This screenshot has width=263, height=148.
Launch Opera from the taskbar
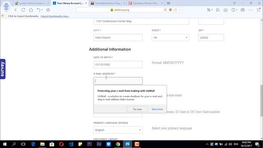[x=61, y=144]
